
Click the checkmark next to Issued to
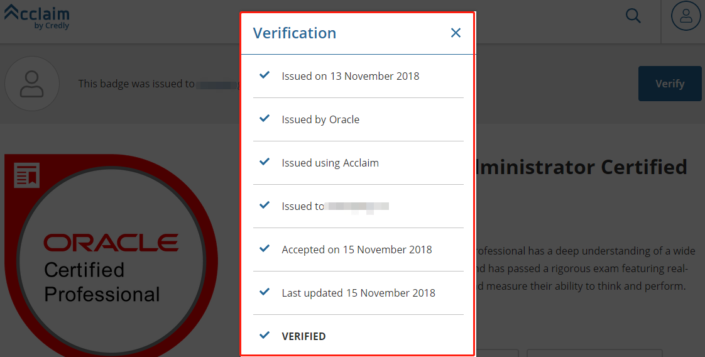pos(265,206)
